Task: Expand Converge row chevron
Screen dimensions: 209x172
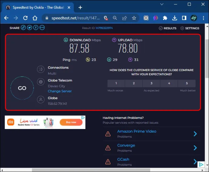Action: tap(195, 148)
